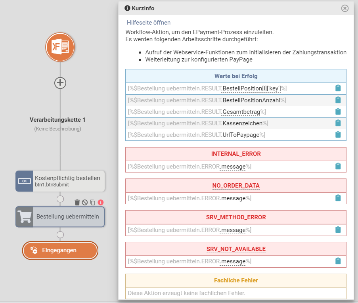Add a step with the plus circle
Image resolution: width=358 pixels, height=303 pixels.
pyautogui.click(x=60, y=82)
